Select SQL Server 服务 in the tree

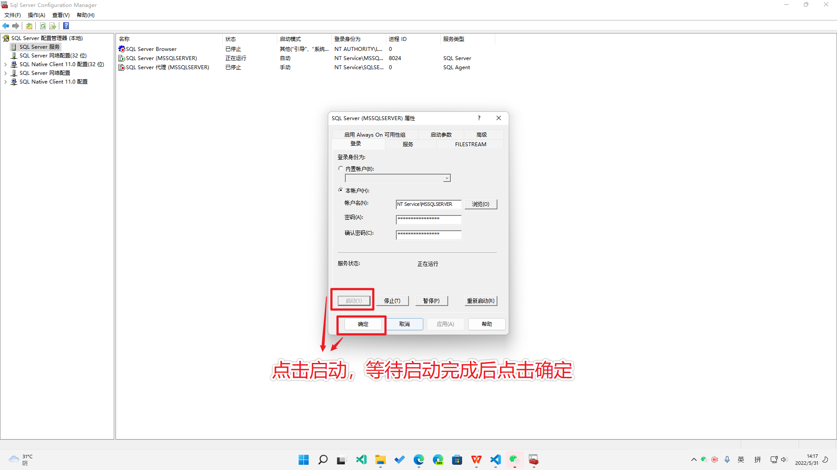(39, 47)
